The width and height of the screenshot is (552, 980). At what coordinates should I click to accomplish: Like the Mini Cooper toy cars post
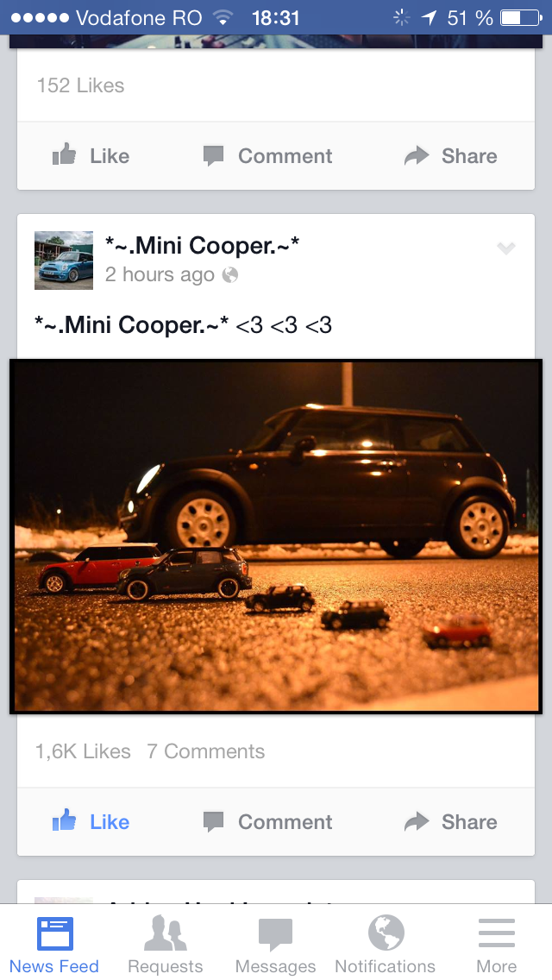tap(91, 821)
